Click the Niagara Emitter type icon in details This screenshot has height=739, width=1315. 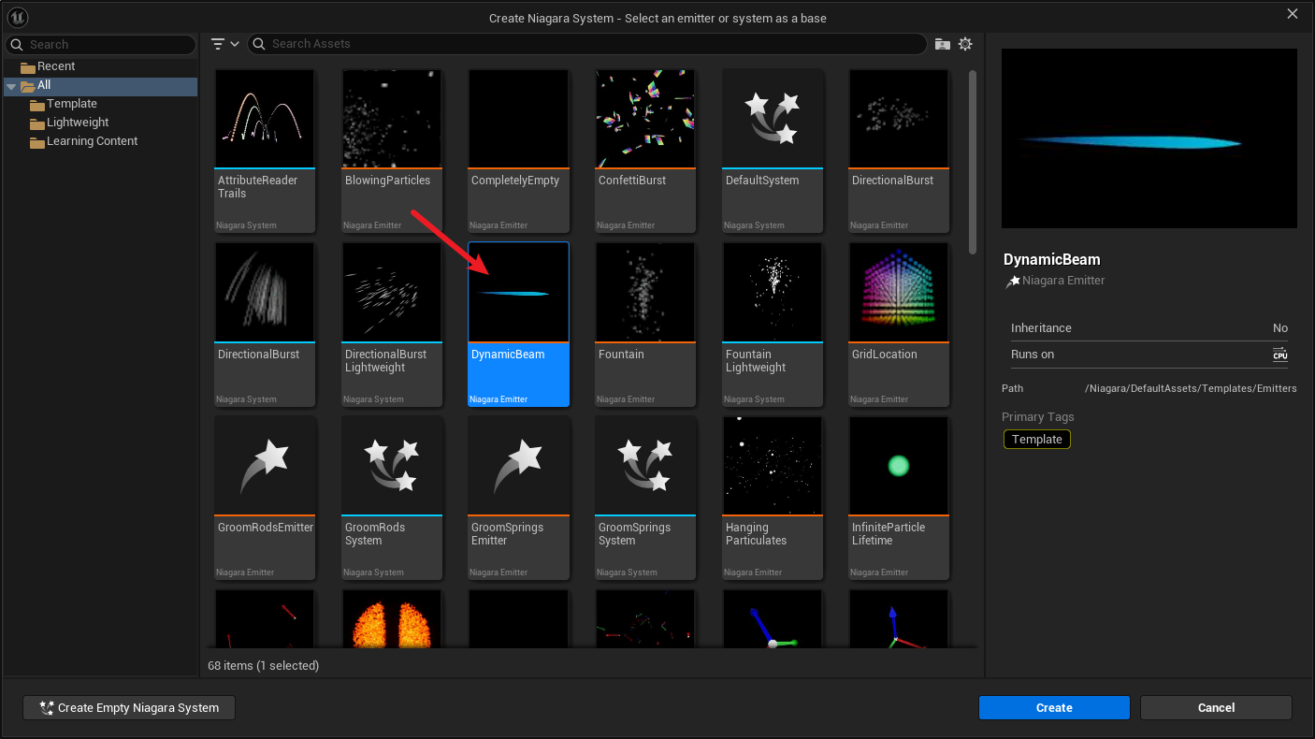1012,281
